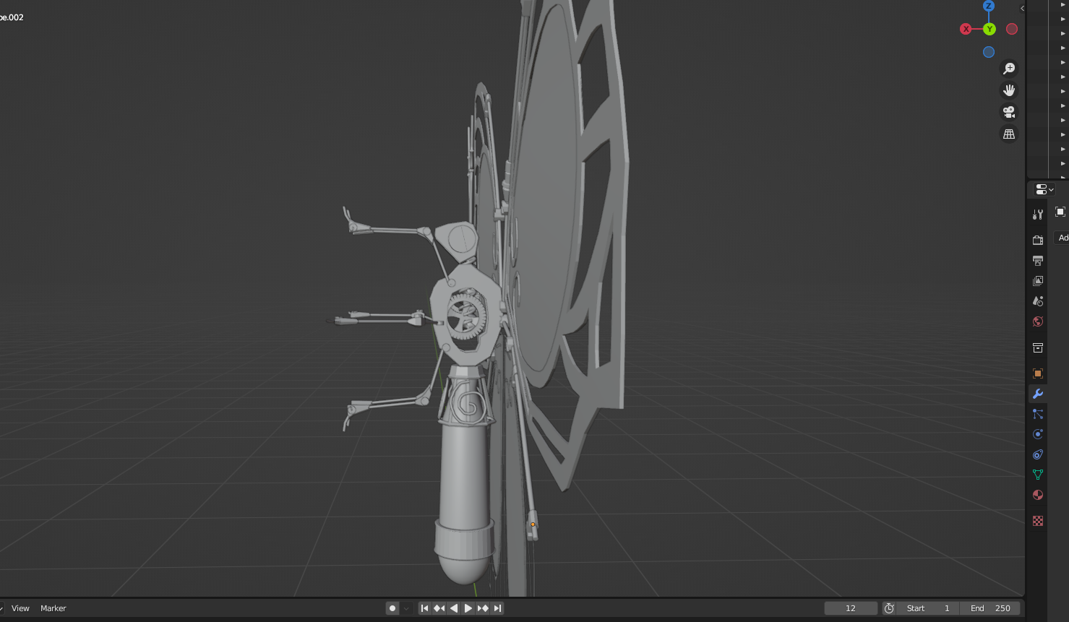Open the Physics properties tab
Screen dimensions: 1069x622
[x=1038, y=434]
